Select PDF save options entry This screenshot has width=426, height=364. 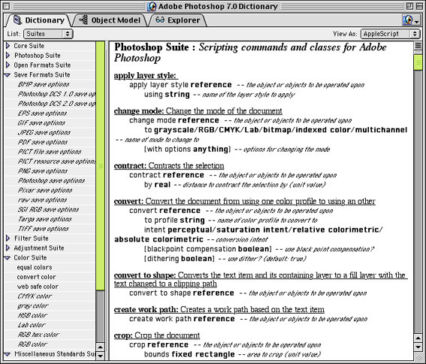pyautogui.click(x=43, y=142)
